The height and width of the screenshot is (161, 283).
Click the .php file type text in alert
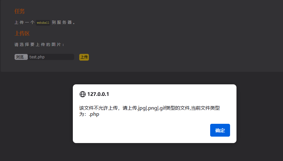(94, 114)
